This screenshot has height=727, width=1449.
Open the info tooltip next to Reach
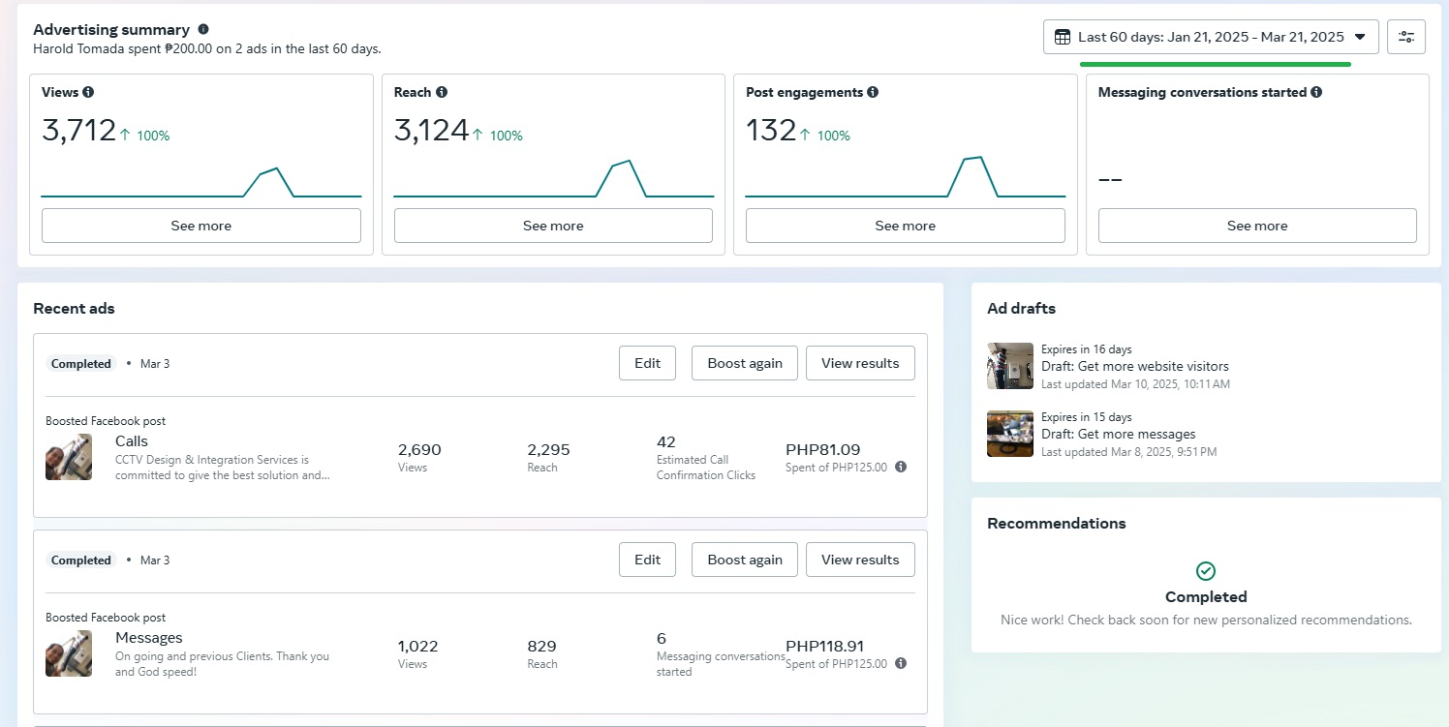(442, 93)
